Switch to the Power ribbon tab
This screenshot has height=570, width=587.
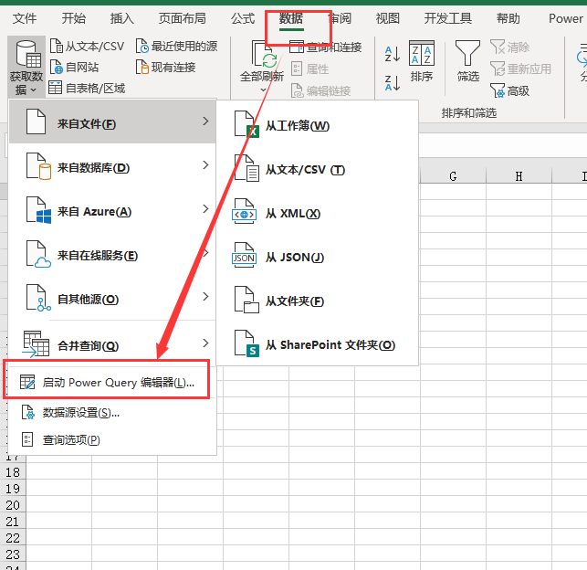click(565, 18)
